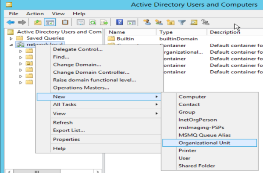Sort by the Type column header

[181, 32]
